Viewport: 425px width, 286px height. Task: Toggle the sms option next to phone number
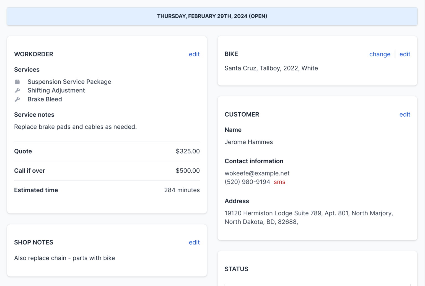click(x=280, y=182)
